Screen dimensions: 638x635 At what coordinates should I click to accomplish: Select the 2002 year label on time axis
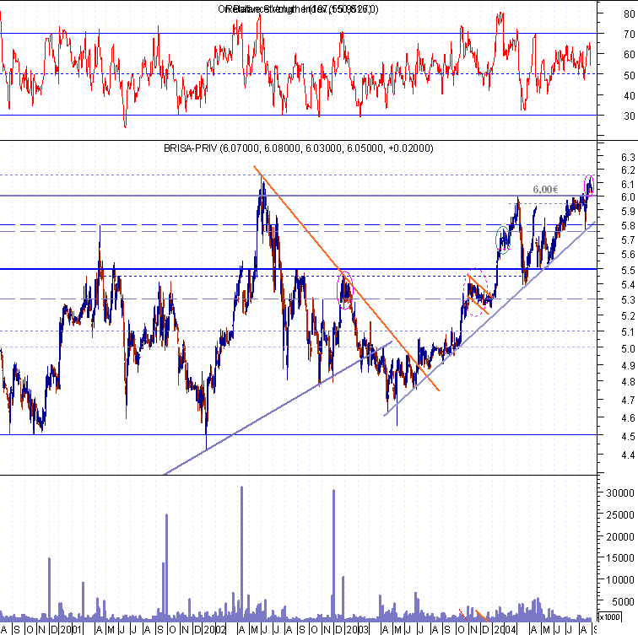215,630
